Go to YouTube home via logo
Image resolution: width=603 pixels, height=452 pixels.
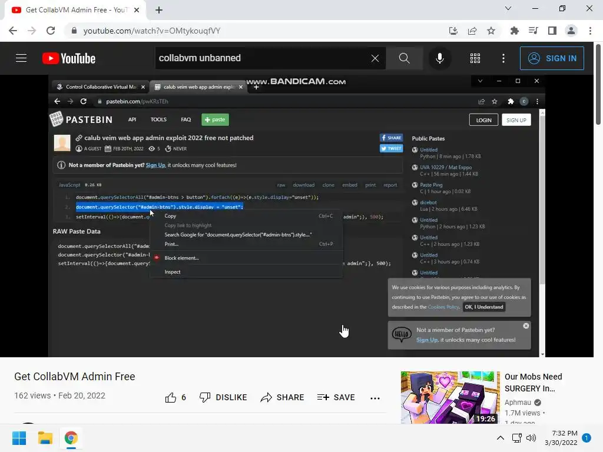pyautogui.click(x=69, y=58)
